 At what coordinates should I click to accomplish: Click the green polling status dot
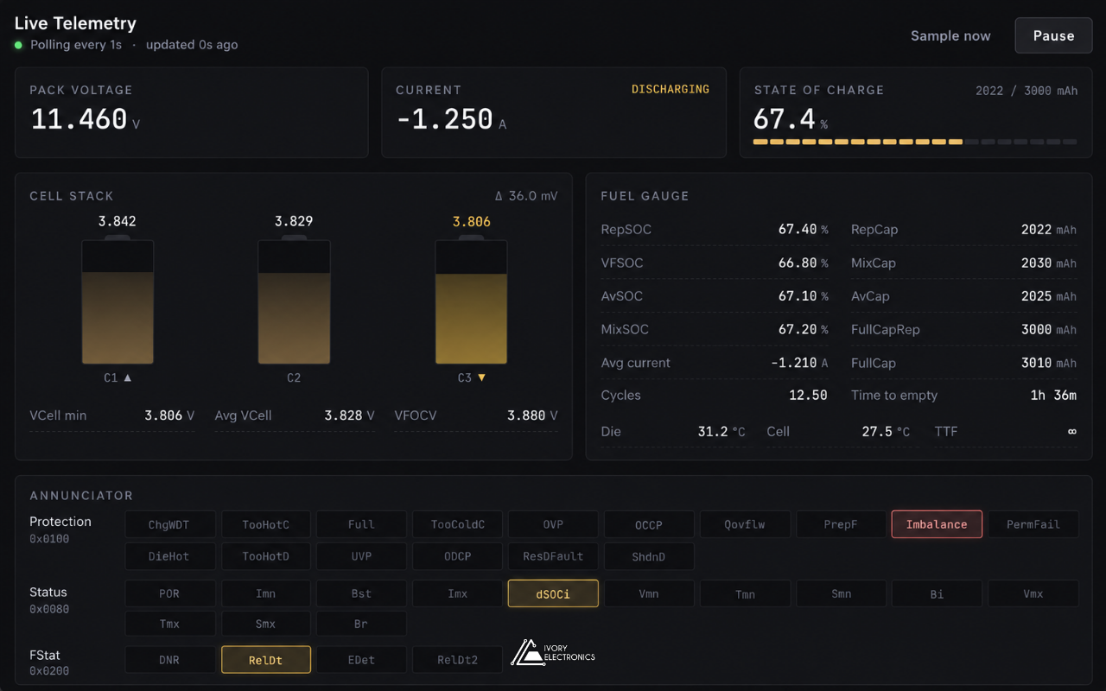click(x=18, y=45)
